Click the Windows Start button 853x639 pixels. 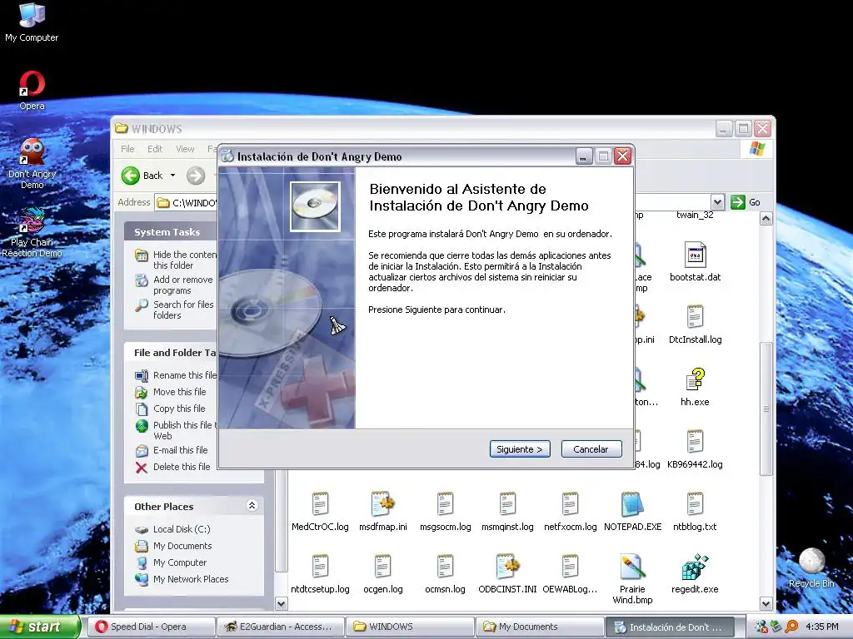pos(40,627)
